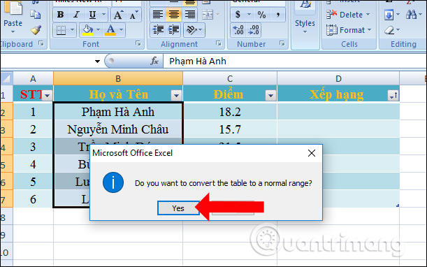The height and width of the screenshot is (267, 427).
Task: Open the Number dialog launcher
Action: 282,43
